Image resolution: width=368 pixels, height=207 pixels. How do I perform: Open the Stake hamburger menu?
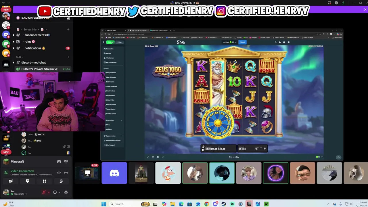tap(103, 42)
